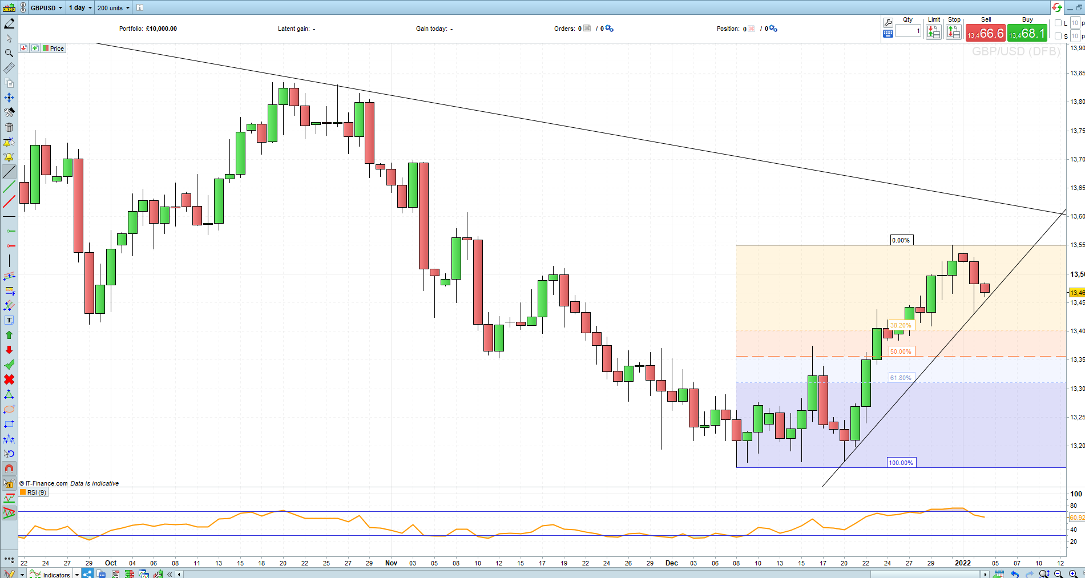Select the black line drawing tool
Viewport: 1085px width, 578px height.
point(9,172)
